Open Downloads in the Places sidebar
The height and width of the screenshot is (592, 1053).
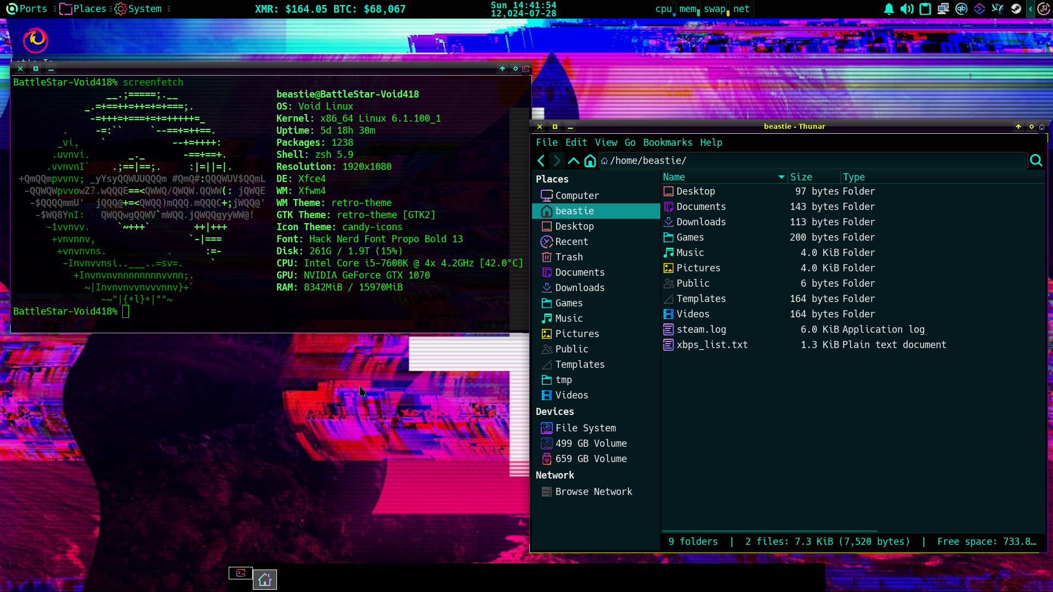tap(596, 288)
